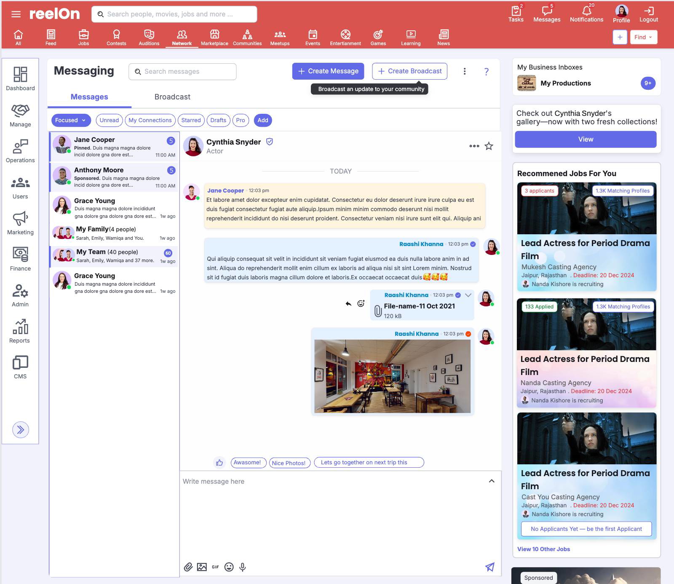The height and width of the screenshot is (584, 674).
Task: Open the Profile avatar in header
Action: click(x=621, y=13)
